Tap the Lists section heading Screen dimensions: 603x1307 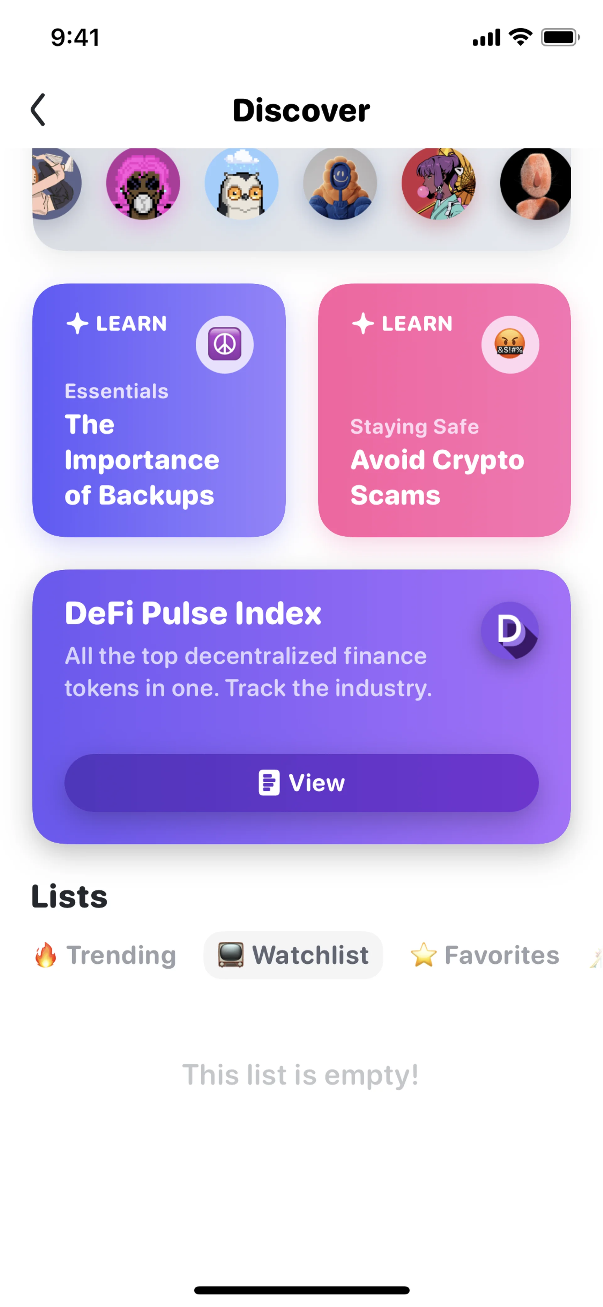coord(69,896)
